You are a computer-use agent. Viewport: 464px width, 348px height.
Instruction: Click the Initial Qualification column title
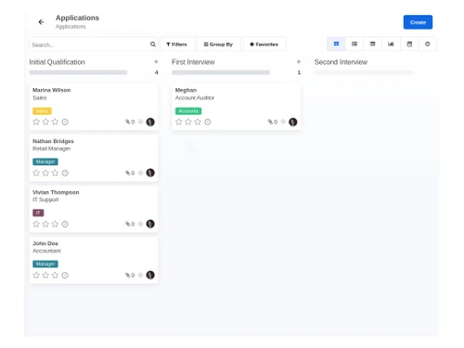tap(57, 62)
